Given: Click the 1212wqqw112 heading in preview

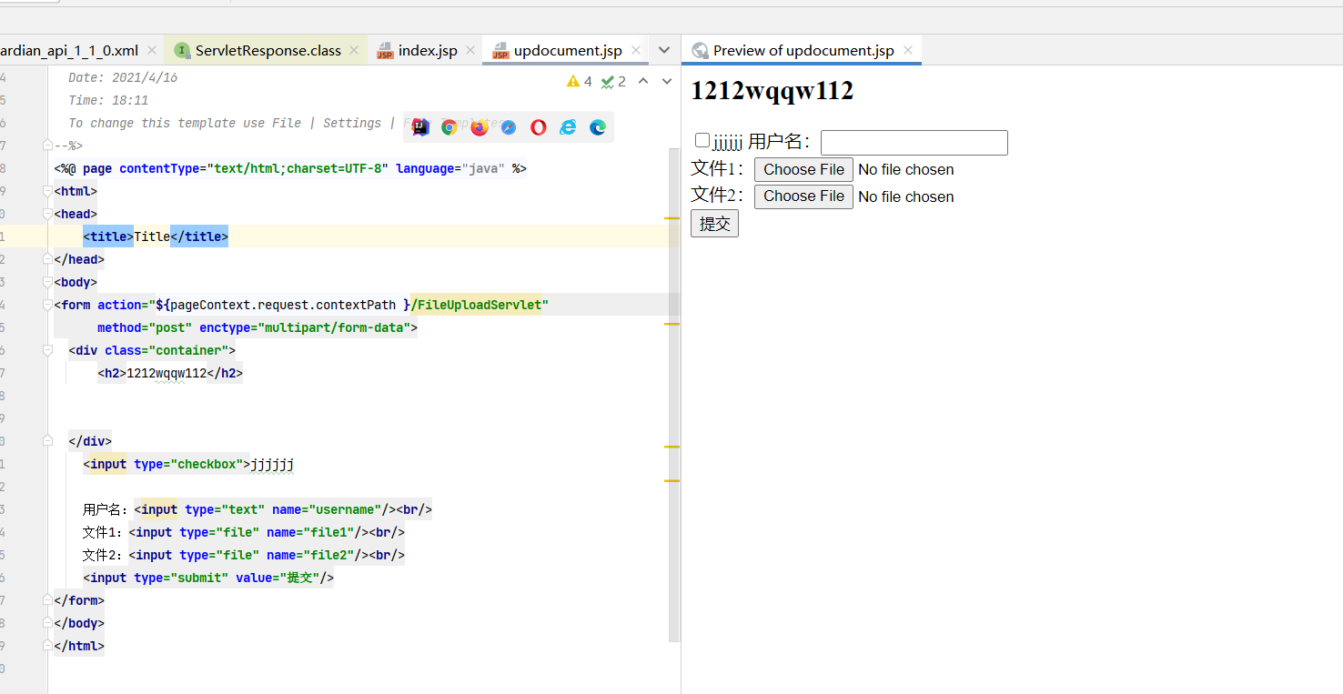Looking at the screenshot, I should tap(772, 91).
